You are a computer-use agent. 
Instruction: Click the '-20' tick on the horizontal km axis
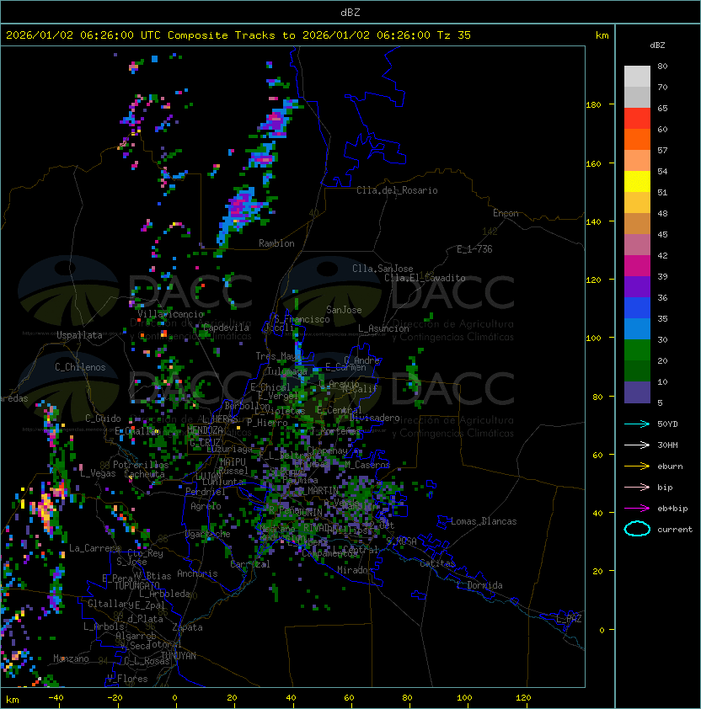[x=115, y=698]
